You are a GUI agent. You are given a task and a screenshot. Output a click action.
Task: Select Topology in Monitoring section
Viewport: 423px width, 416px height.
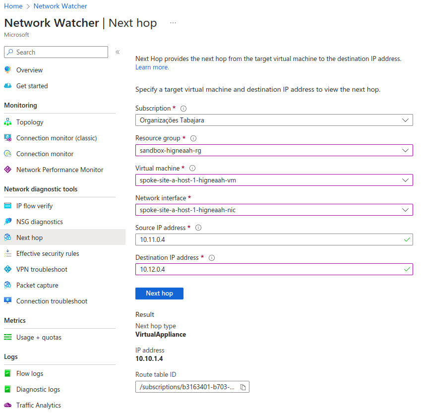click(30, 122)
